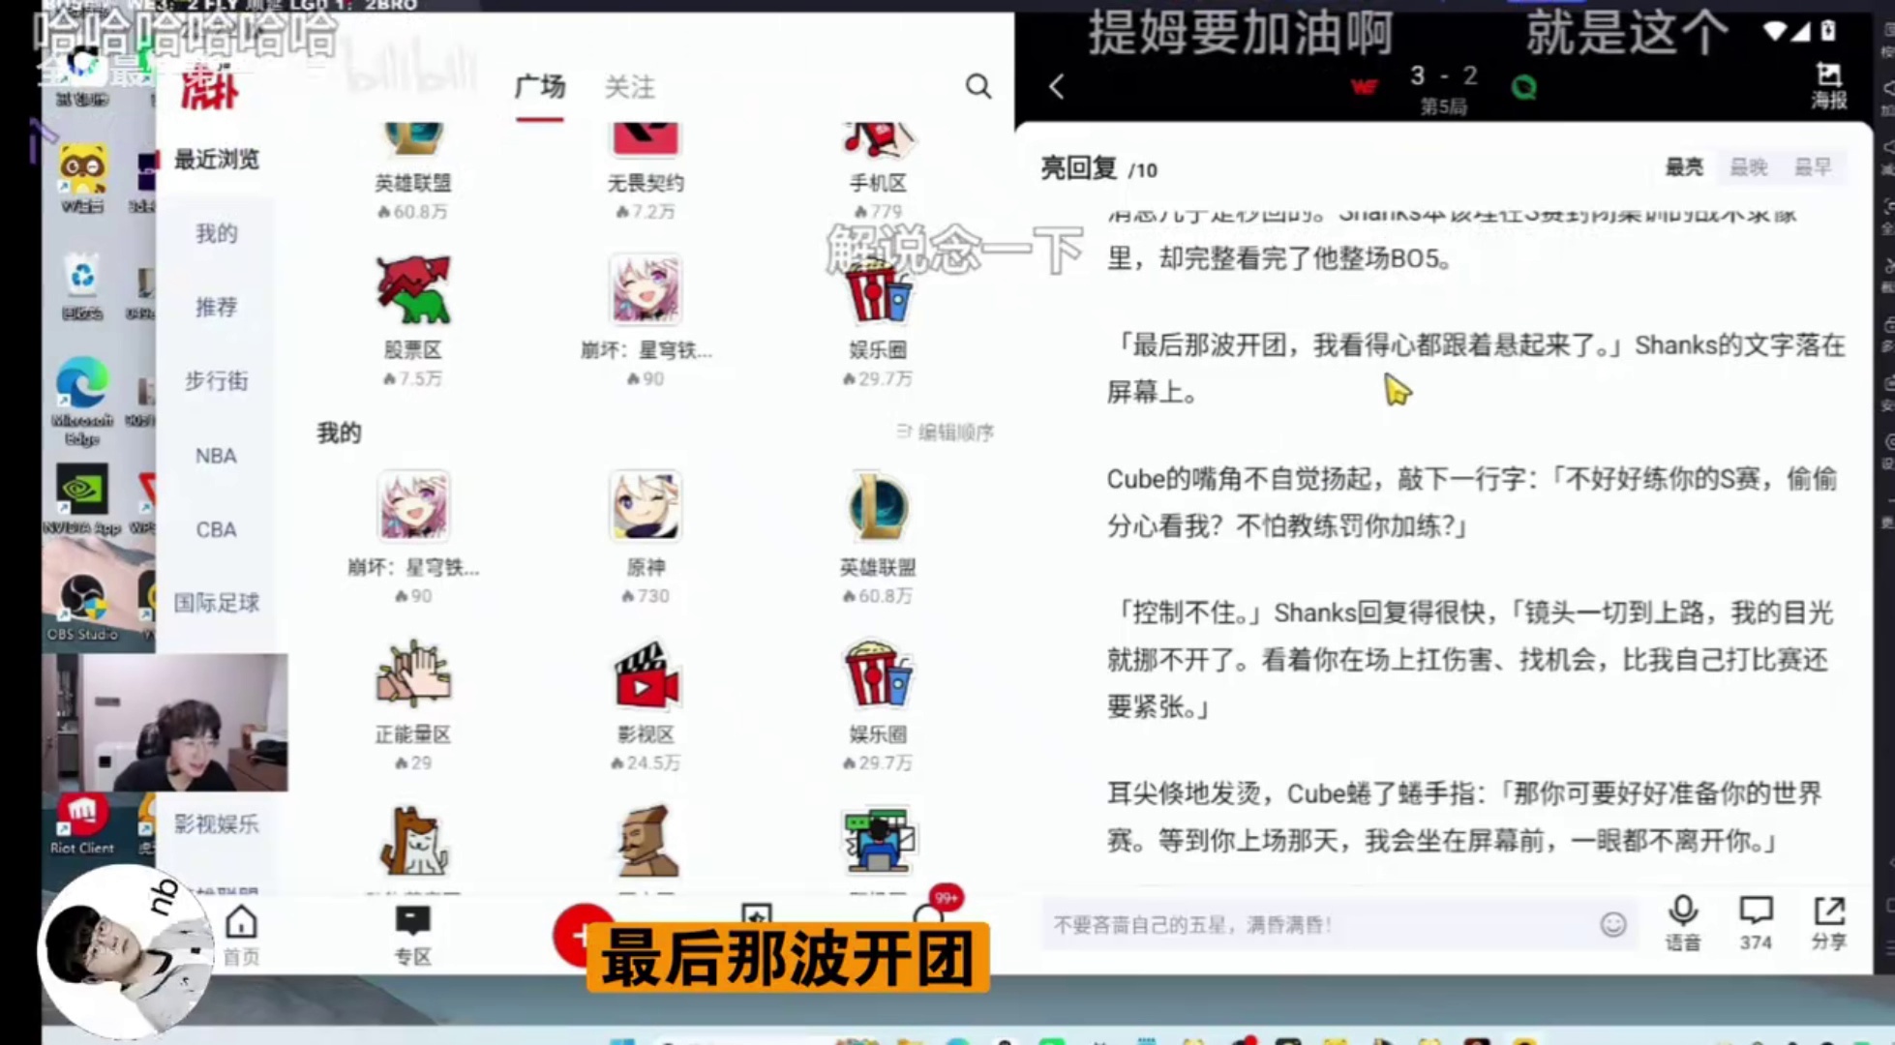Open the 374 comments icon
The width and height of the screenshot is (1895, 1045).
[x=1756, y=923]
